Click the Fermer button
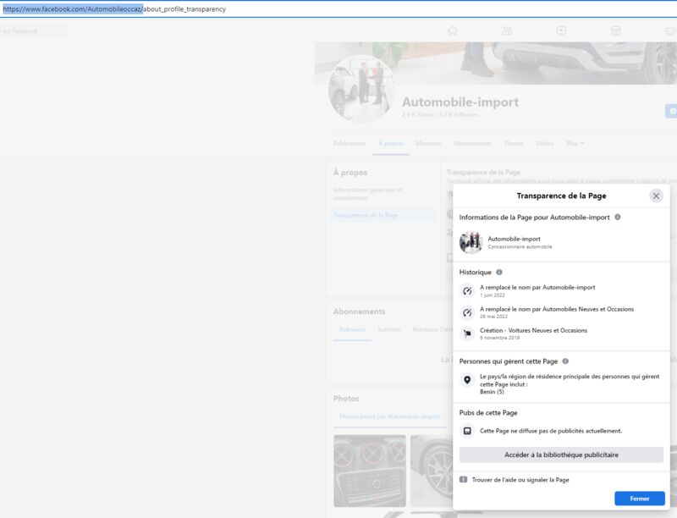This screenshot has height=518, width=677. [640, 499]
